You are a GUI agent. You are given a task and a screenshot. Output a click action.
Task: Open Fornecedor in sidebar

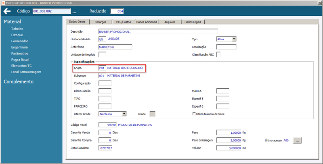(19, 42)
